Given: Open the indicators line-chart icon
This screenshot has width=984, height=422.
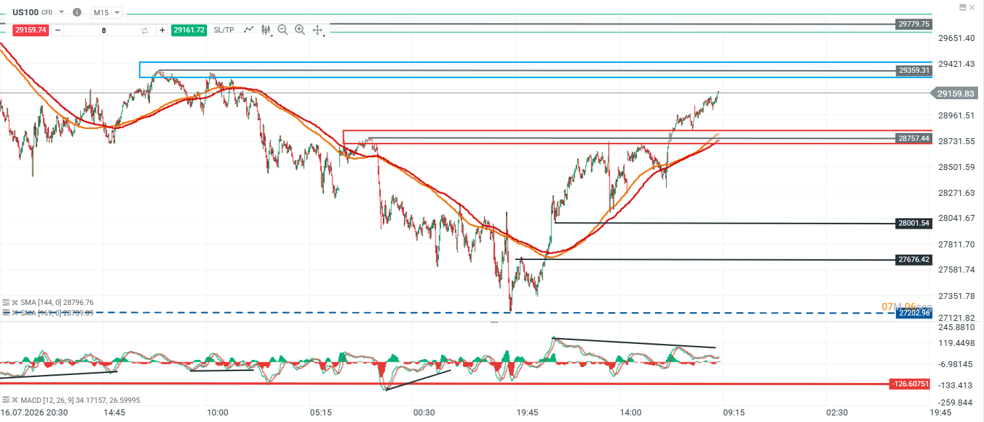Looking at the screenshot, I should 249,30.
